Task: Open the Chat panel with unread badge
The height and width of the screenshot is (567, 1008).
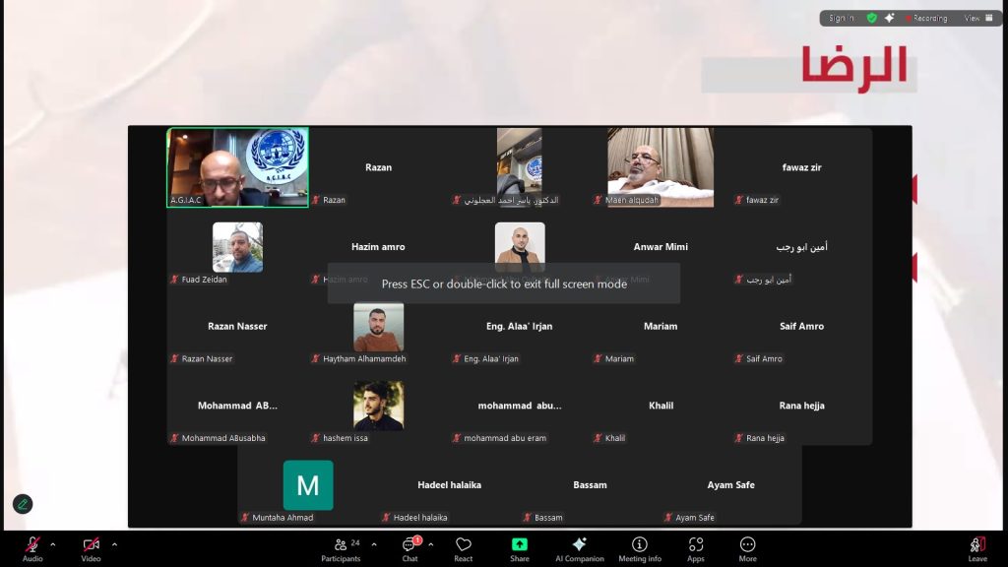Action: click(x=409, y=548)
